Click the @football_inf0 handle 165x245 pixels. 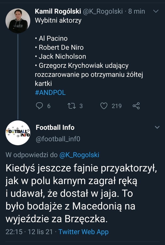pos(58,139)
